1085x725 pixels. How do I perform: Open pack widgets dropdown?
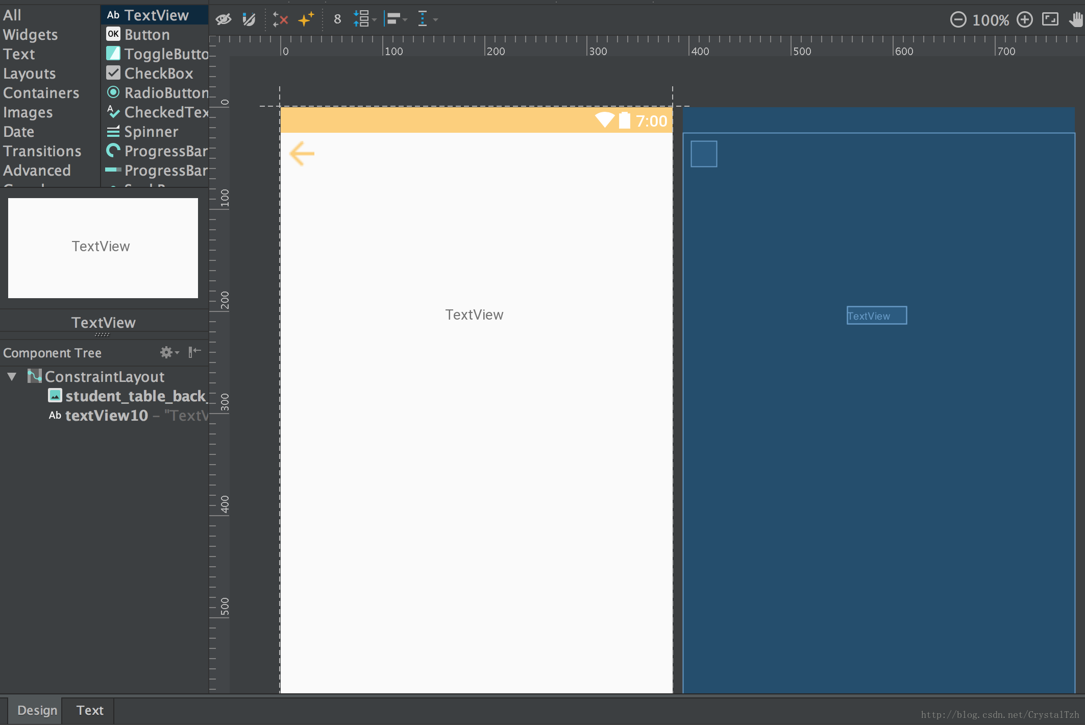(364, 19)
